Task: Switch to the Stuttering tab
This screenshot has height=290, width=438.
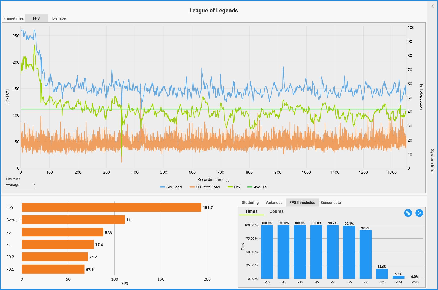Action: click(250, 203)
